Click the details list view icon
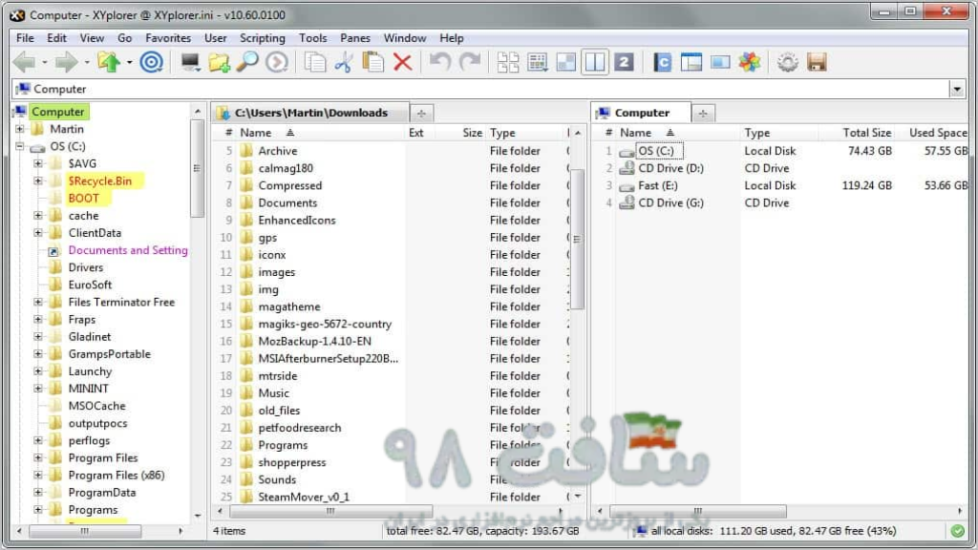 (537, 62)
